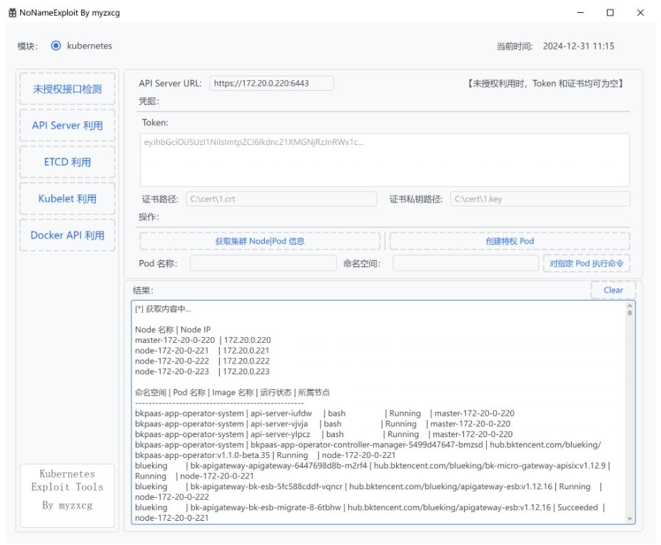661x545 pixels.
Task: Click the 命名空间 | Pod 名称 header line
Action: click(232, 393)
